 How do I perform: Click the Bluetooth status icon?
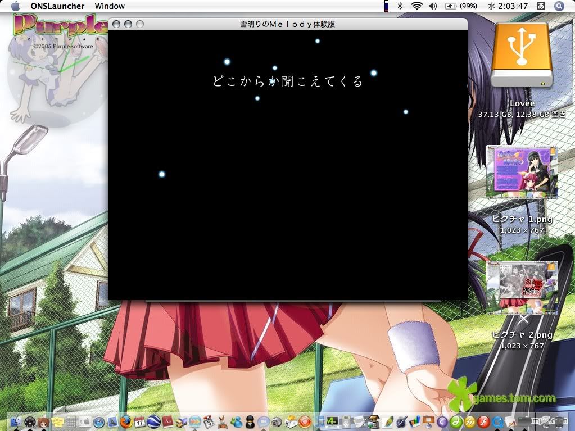point(400,6)
